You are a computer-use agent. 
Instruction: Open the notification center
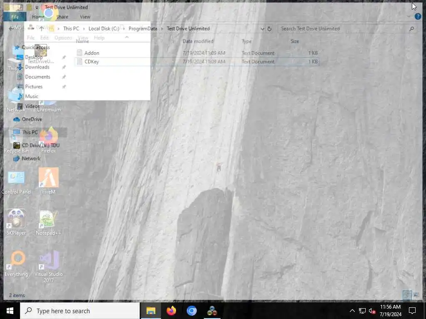point(412,311)
